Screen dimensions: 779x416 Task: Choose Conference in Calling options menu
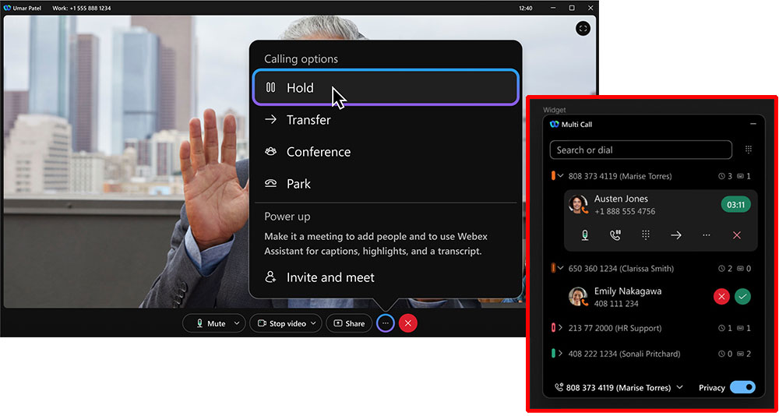[x=318, y=152]
